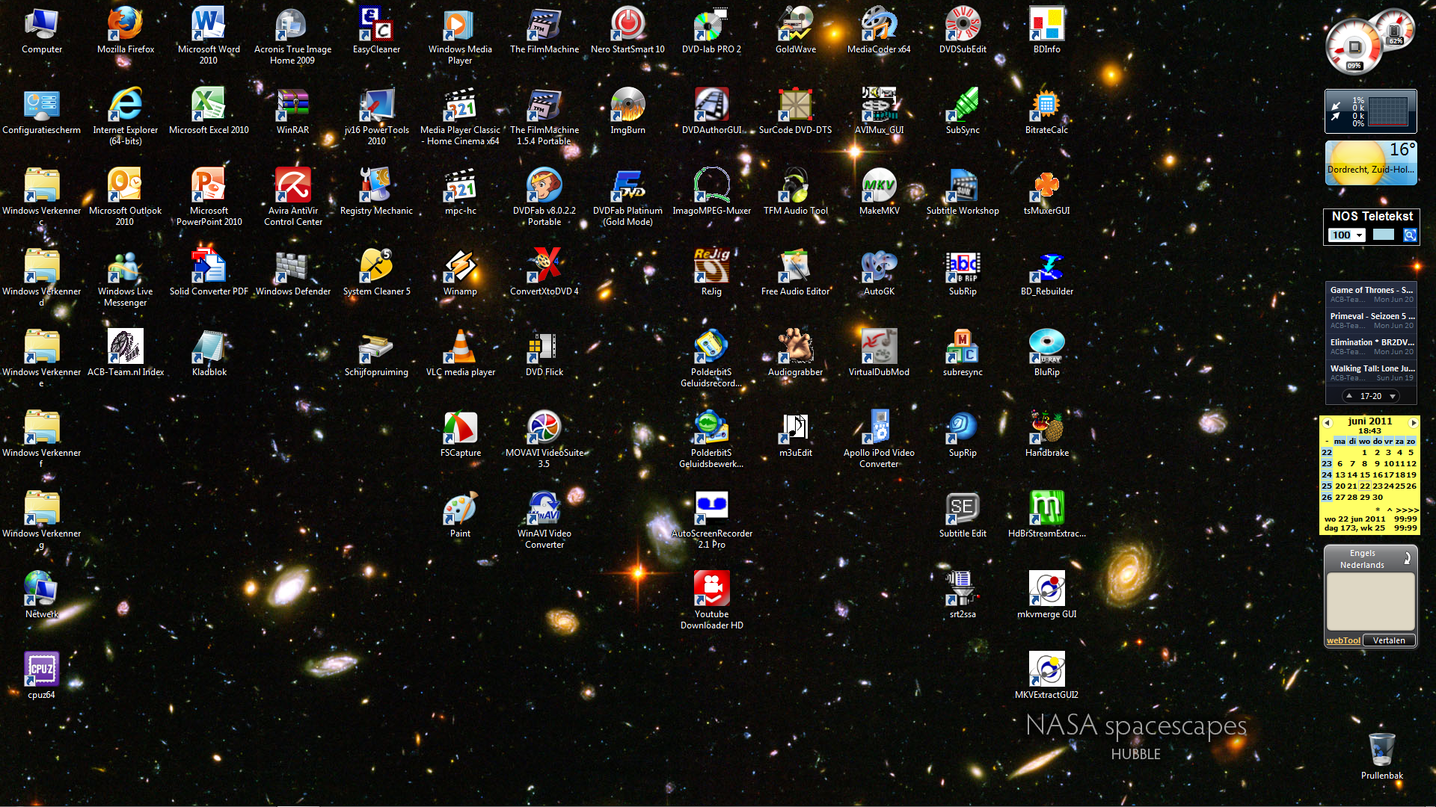
Task: Open the Dordrecht weather gadget
Action: 1371,162
